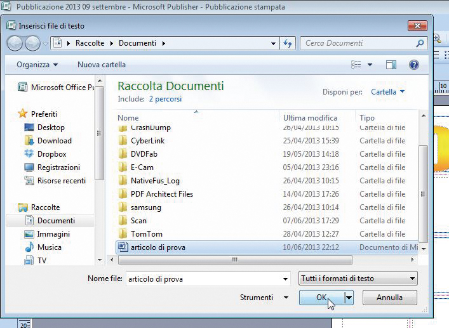Click the Forward navigation arrow button
The width and height of the screenshot is (449, 328).
(32, 44)
